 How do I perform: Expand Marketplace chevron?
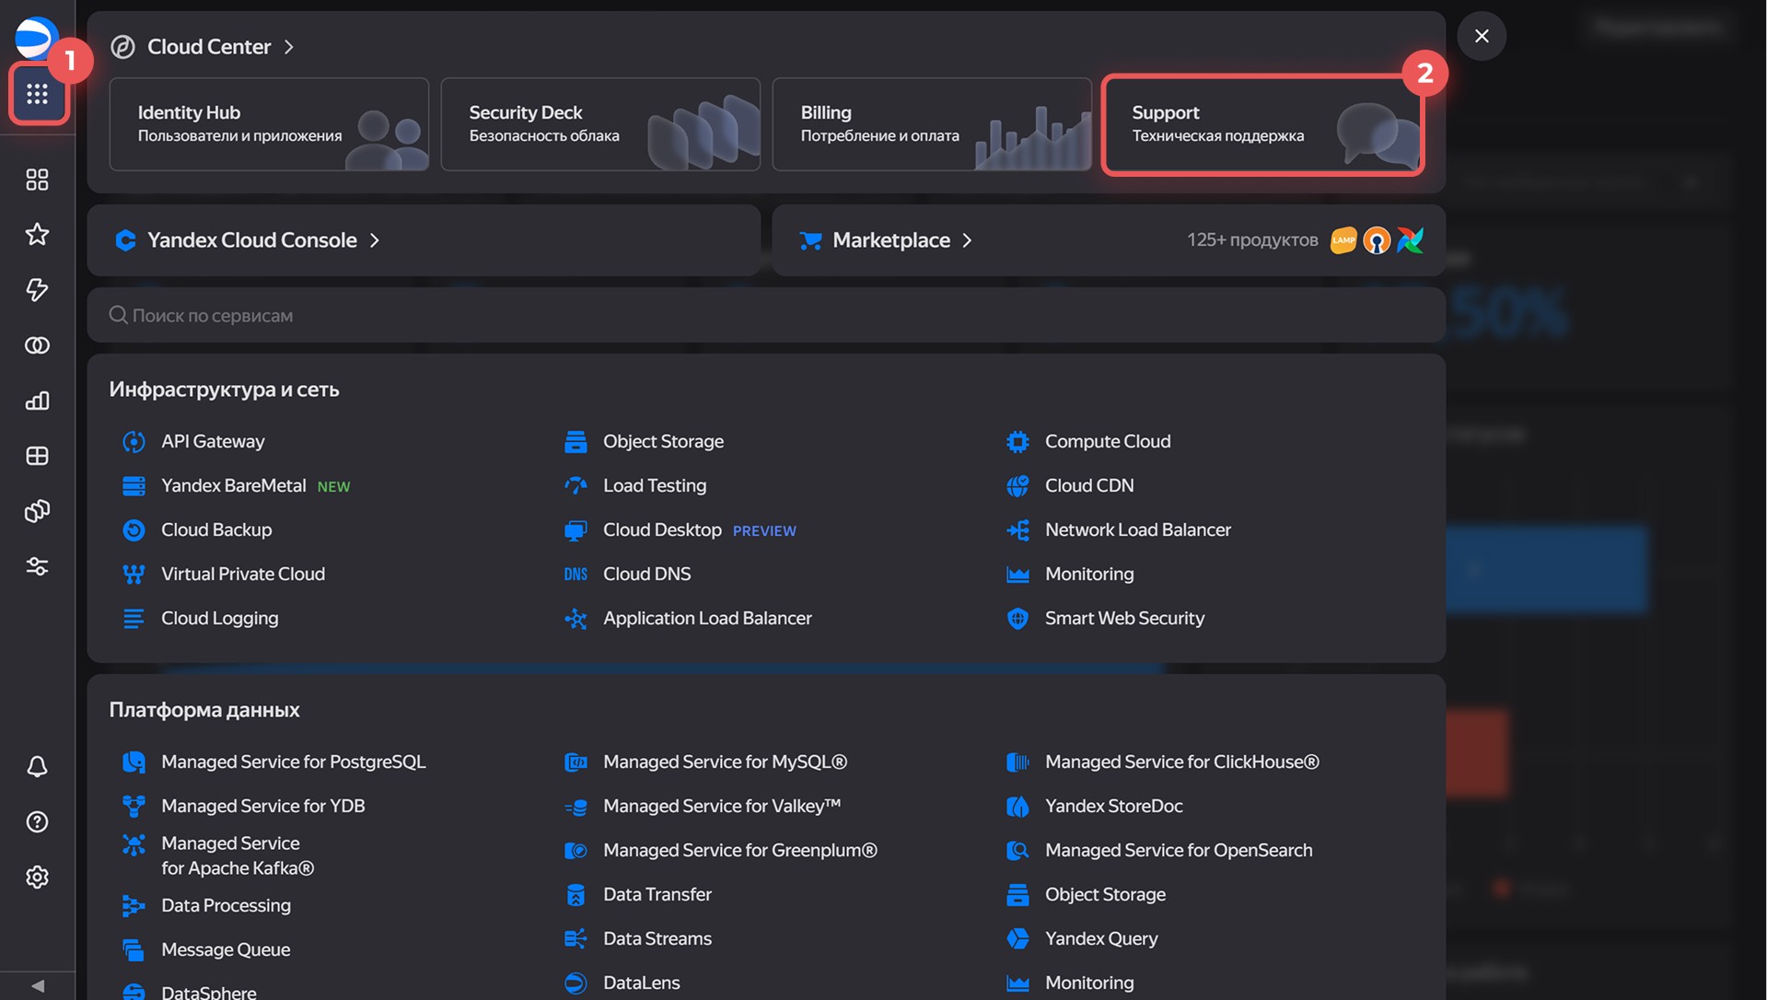[x=967, y=240]
